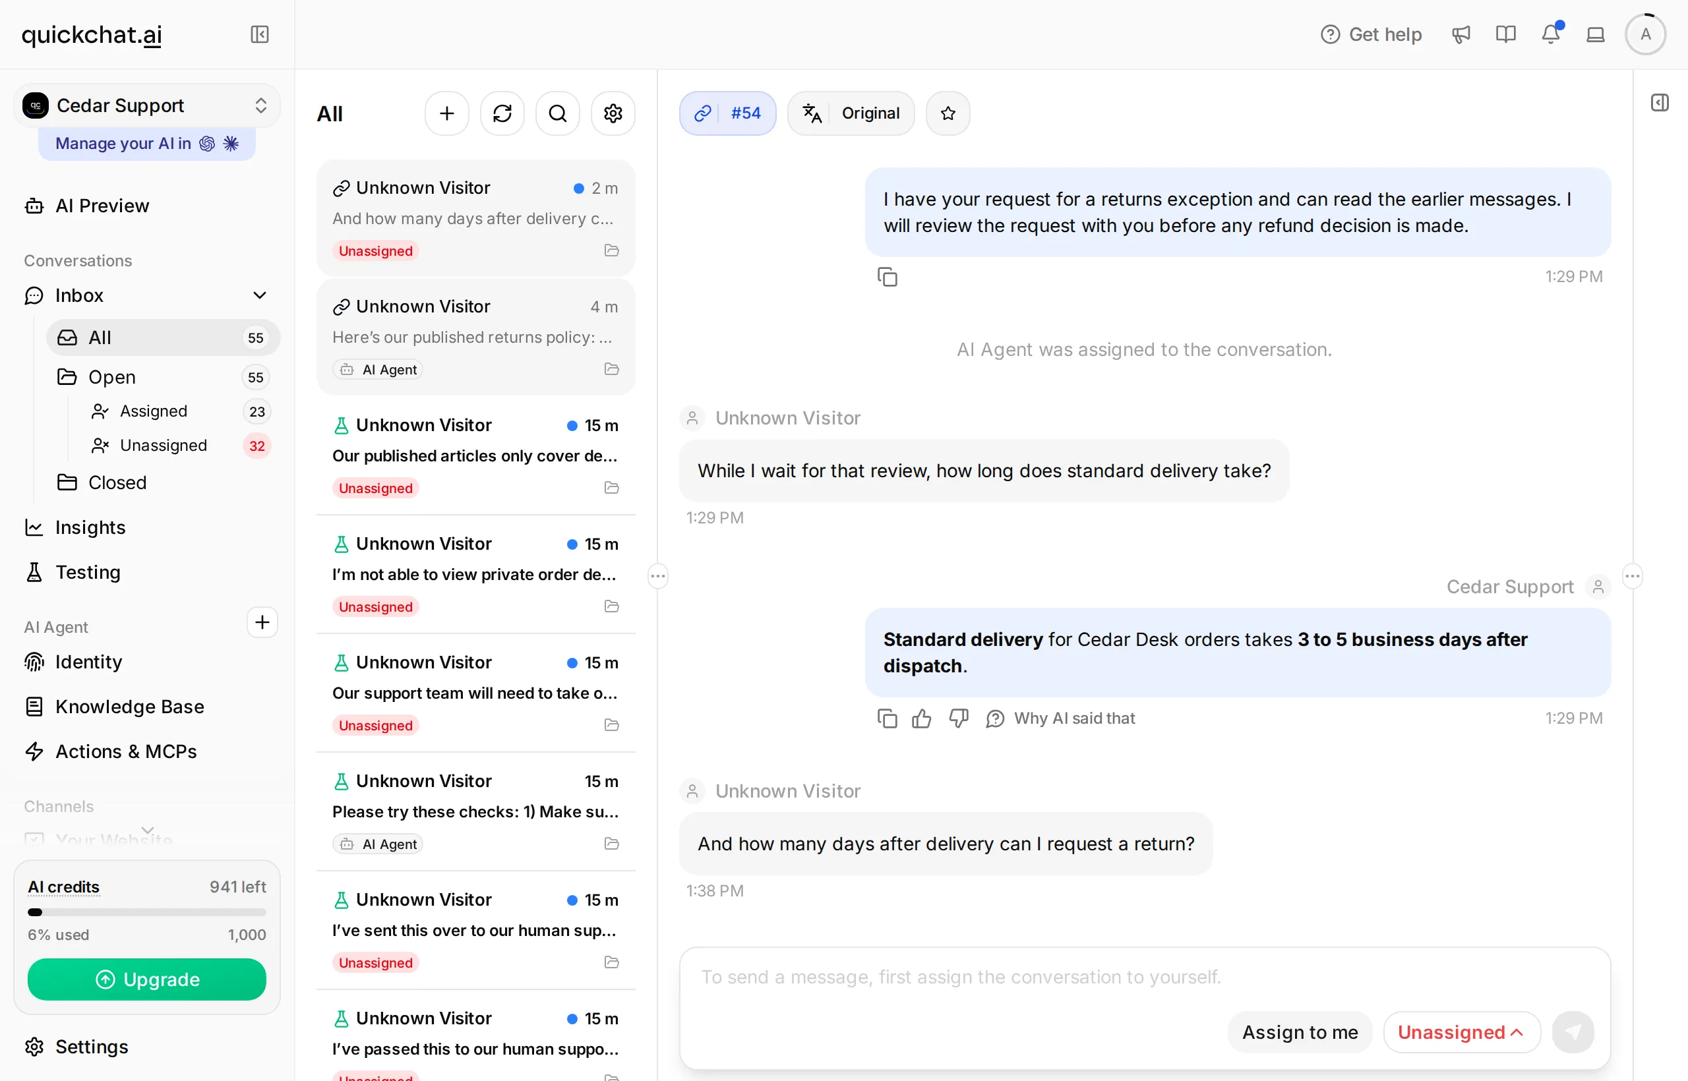Open the Unassigned assignee dropdown
The height and width of the screenshot is (1081, 1688).
(1462, 1032)
